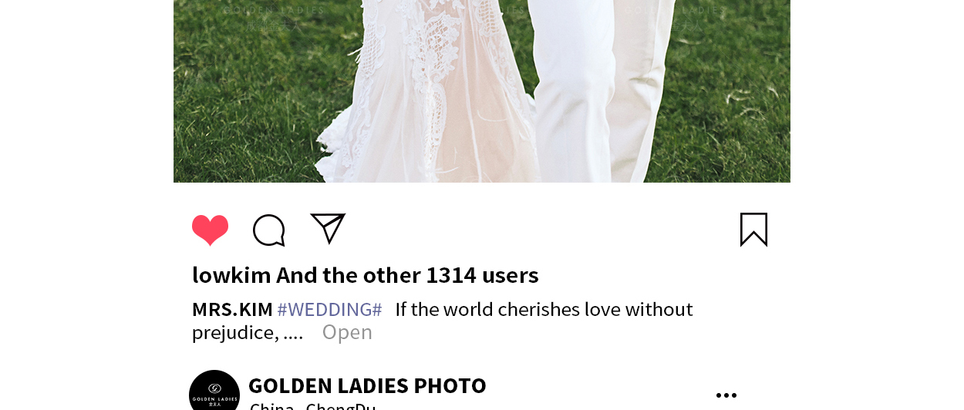This screenshot has width=964, height=410.
Task: Unlike the post via red heart icon
Action: (x=210, y=230)
